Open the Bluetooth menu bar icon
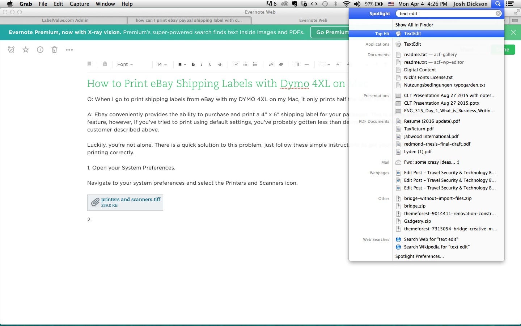 [335, 4]
